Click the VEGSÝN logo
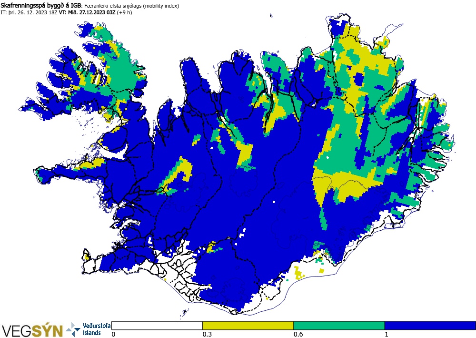This screenshot has width=476, height=338. [32, 331]
